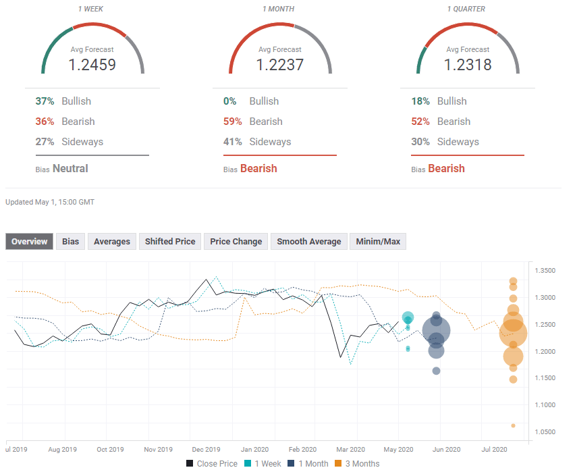Open the Bias tab
Viewport: 575px width, 472px height.
70,242
